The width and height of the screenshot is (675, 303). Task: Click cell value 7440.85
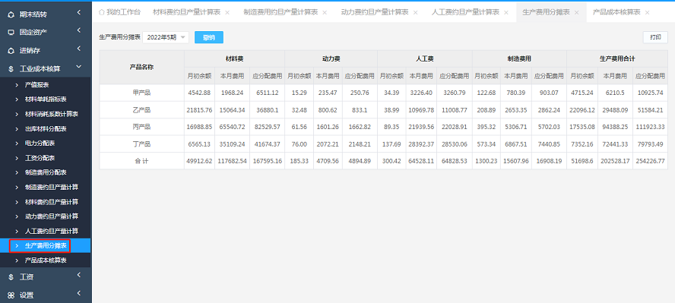point(549,144)
